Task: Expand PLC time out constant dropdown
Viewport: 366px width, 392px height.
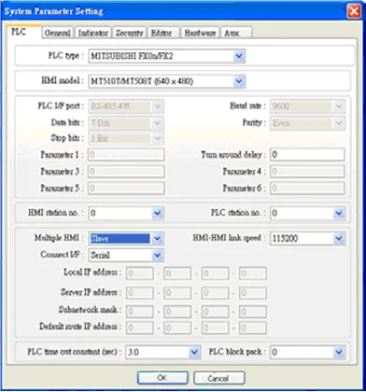Action: tap(194, 352)
